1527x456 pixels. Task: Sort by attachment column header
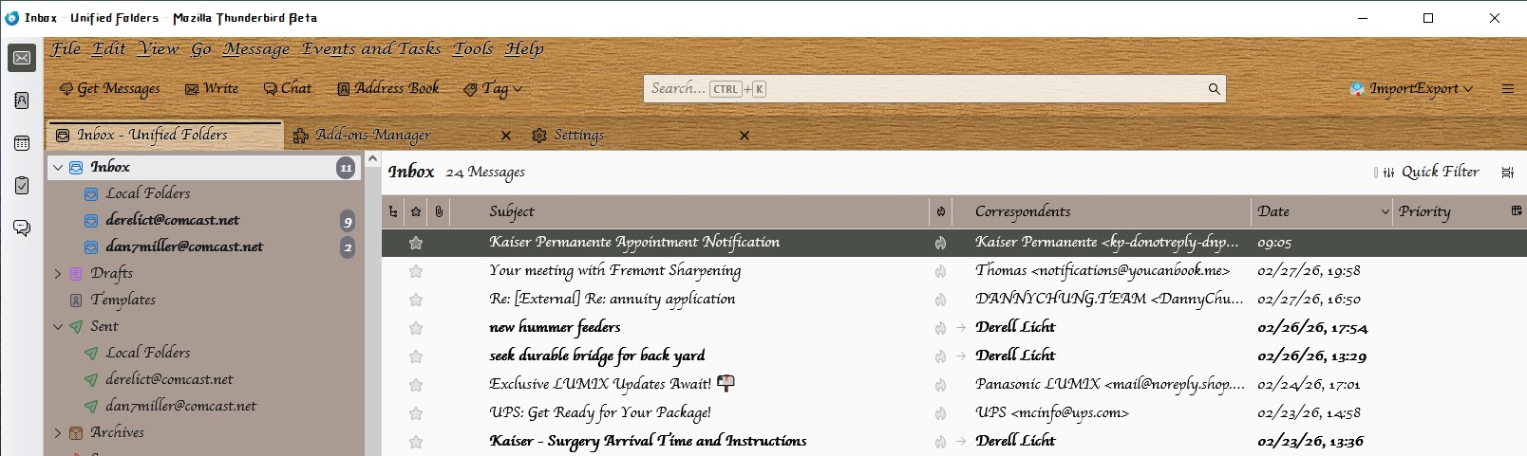click(439, 211)
